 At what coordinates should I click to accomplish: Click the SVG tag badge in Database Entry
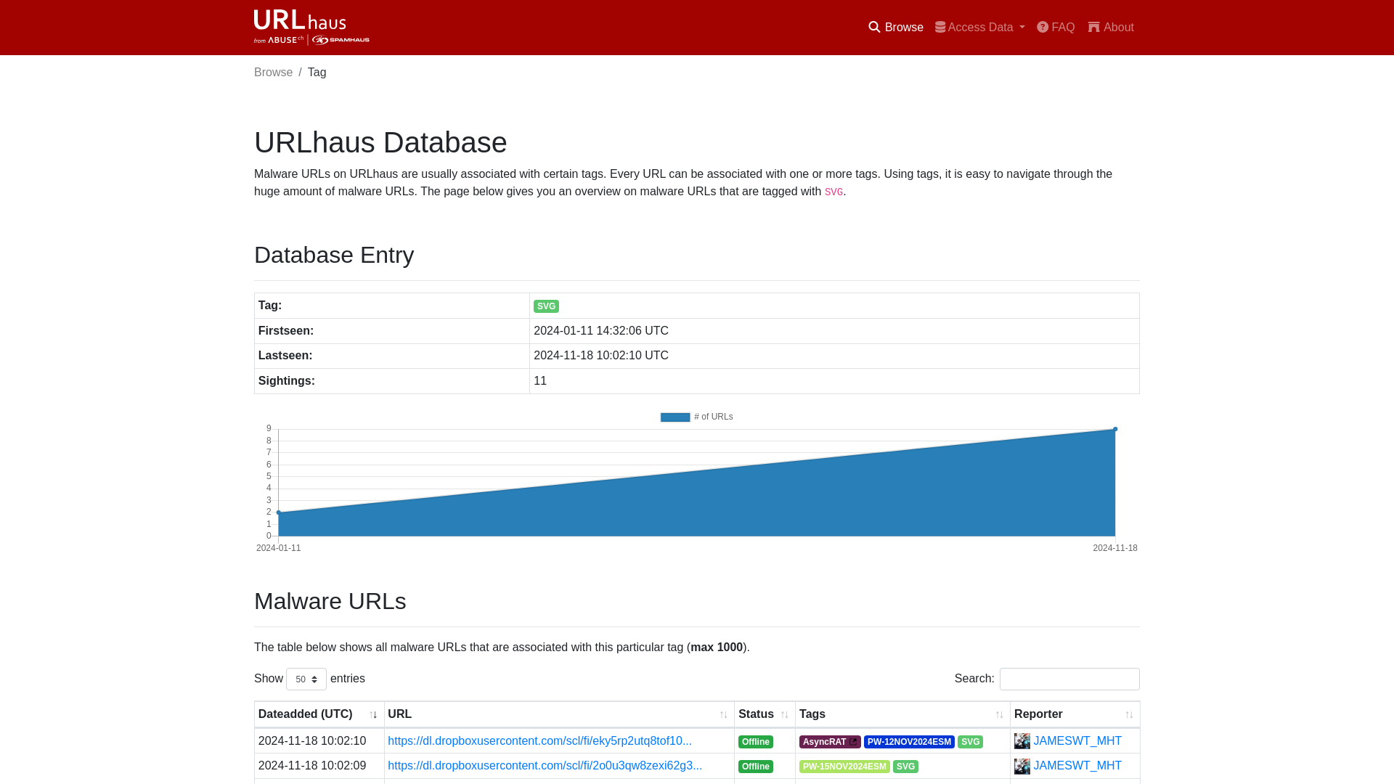546,306
